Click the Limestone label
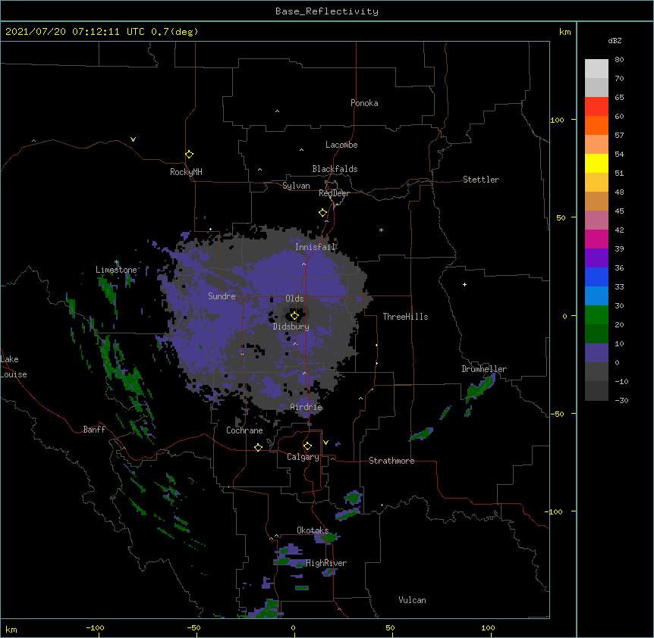 tap(116, 270)
